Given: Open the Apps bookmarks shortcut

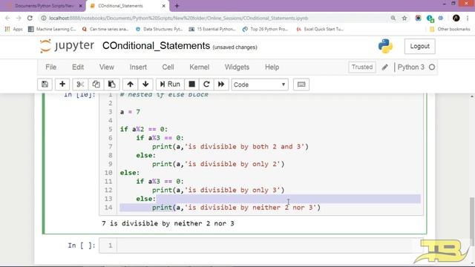Looking at the screenshot, I should pyautogui.click(x=14, y=29).
